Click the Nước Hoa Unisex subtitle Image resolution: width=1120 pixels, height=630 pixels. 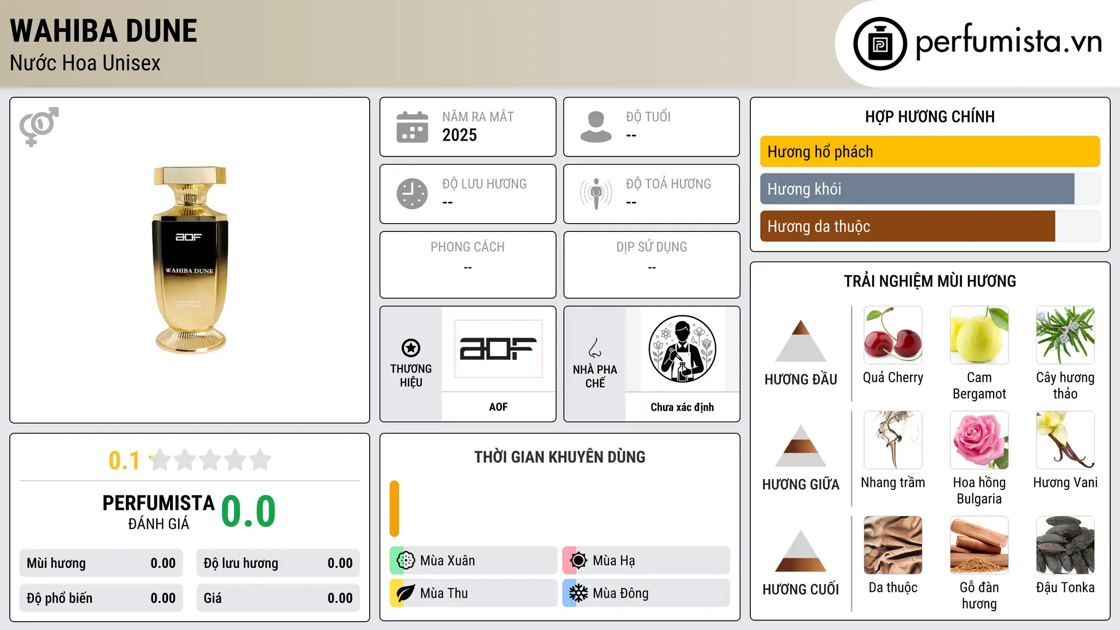[x=85, y=63]
